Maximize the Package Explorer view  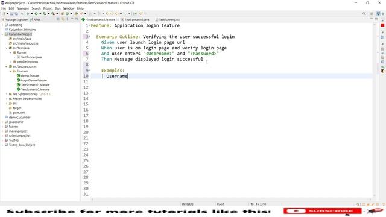click(x=77, y=19)
